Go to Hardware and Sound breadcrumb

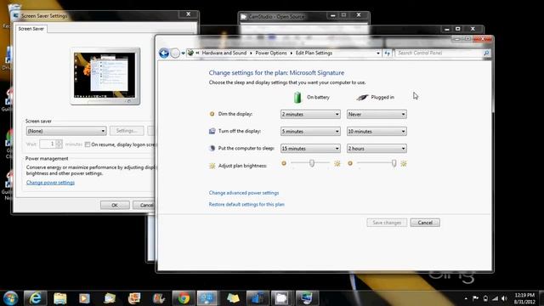pyautogui.click(x=224, y=53)
